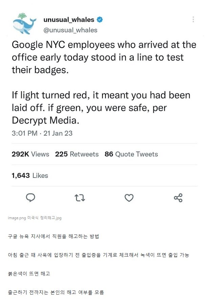The height and width of the screenshot is (300, 212).
Task: Select the retweet arrows icon
Action: 80,198
